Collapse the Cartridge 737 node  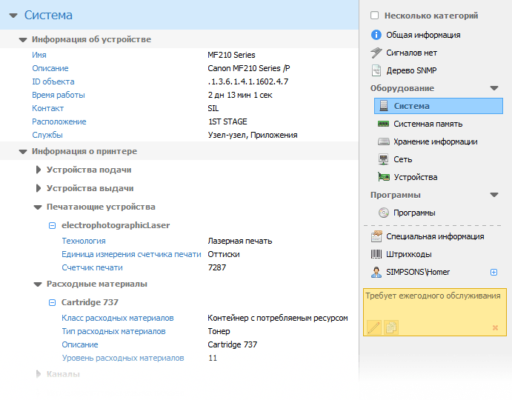coord(53,302)
